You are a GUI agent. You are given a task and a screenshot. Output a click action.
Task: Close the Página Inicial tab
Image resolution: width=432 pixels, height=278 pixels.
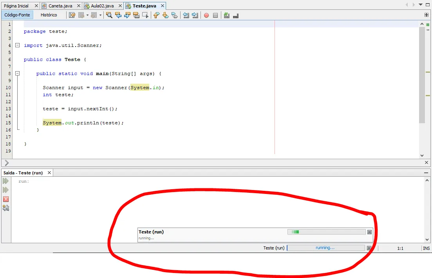(36, 6)
